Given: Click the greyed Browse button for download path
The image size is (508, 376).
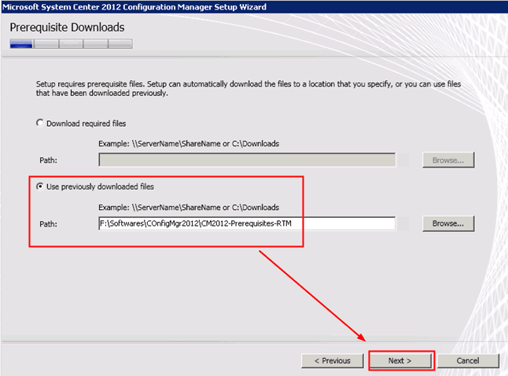Looking at the screenshot, I should point(448,160).
